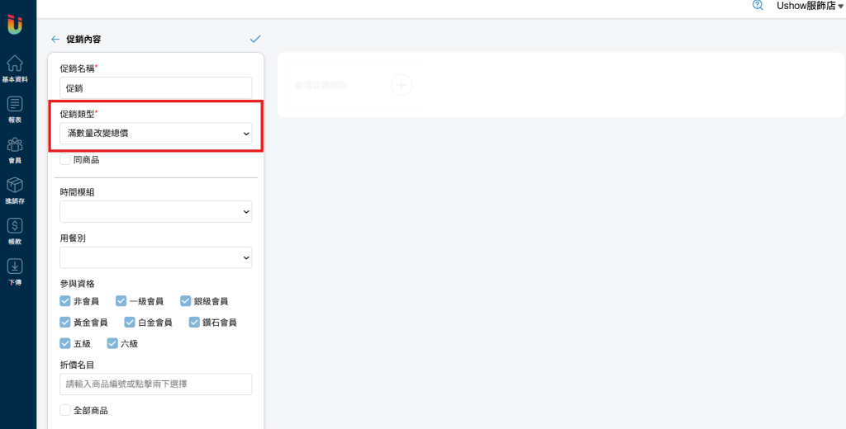Open 下傳 download icon in sidebar
The width and height of the screenshot is (846, 429).
15,266
